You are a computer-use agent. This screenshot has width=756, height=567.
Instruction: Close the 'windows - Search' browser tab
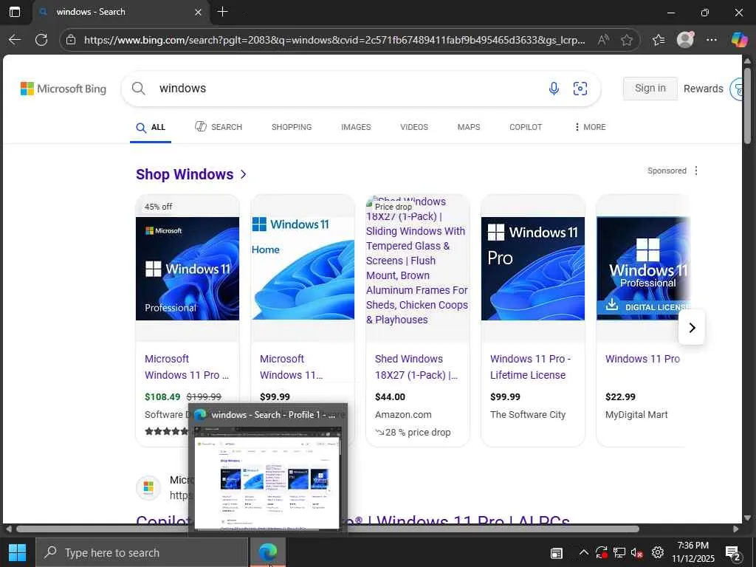coord(198,13)
